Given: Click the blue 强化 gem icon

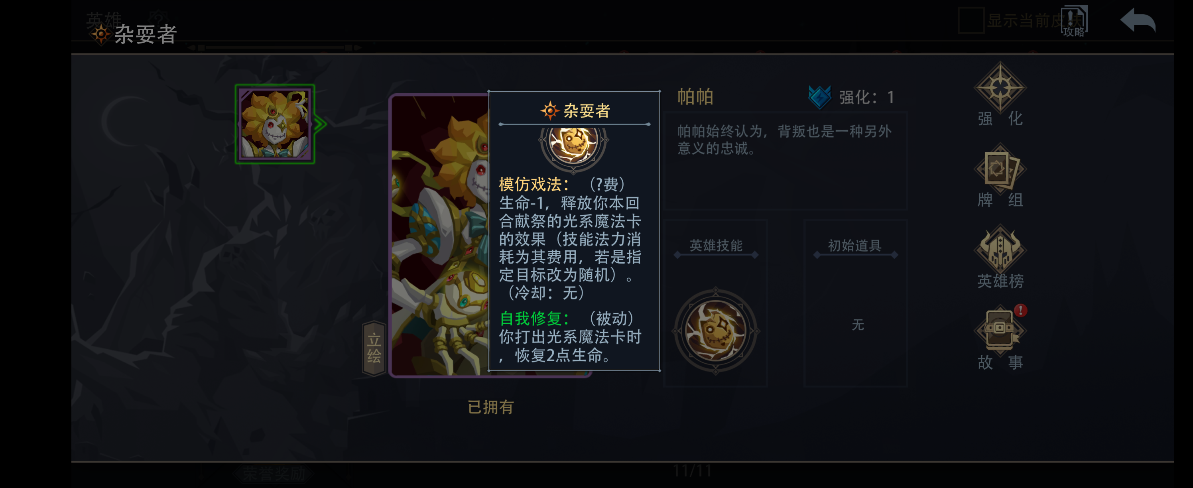Looking at the screenshot, I should pos(819,97).
